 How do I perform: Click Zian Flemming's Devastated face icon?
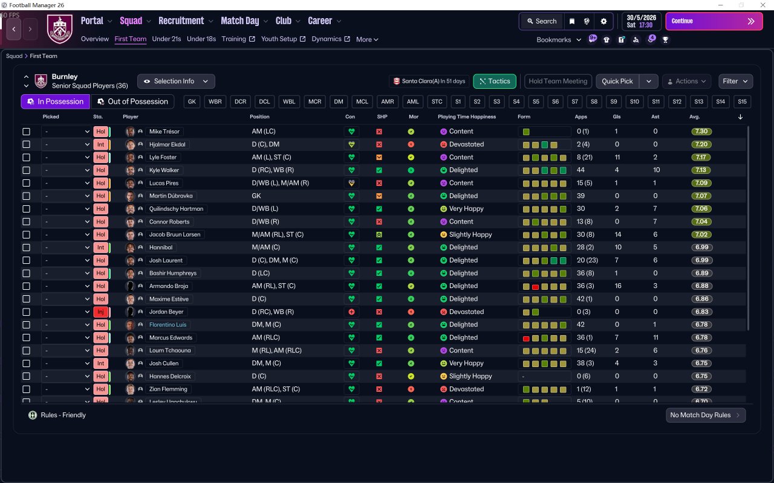pyautogui.click(x=443, y=389)
